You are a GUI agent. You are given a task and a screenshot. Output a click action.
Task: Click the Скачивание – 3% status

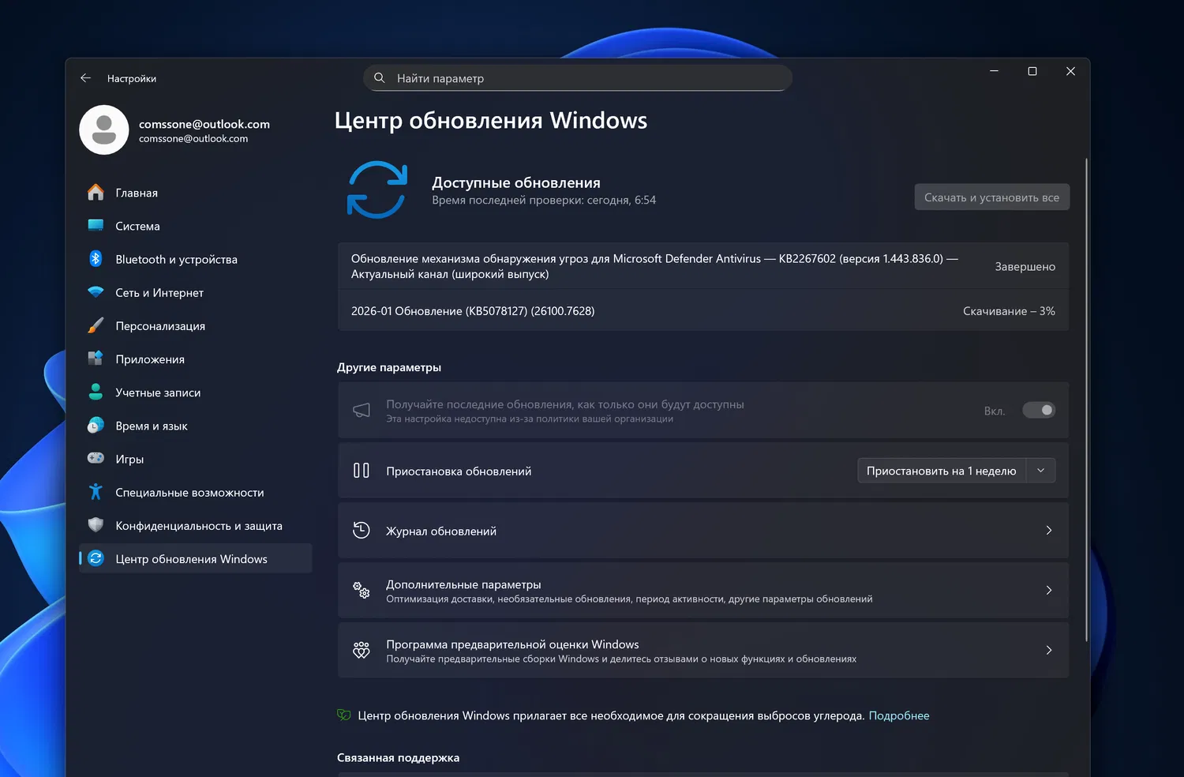tap(1009, 311)
